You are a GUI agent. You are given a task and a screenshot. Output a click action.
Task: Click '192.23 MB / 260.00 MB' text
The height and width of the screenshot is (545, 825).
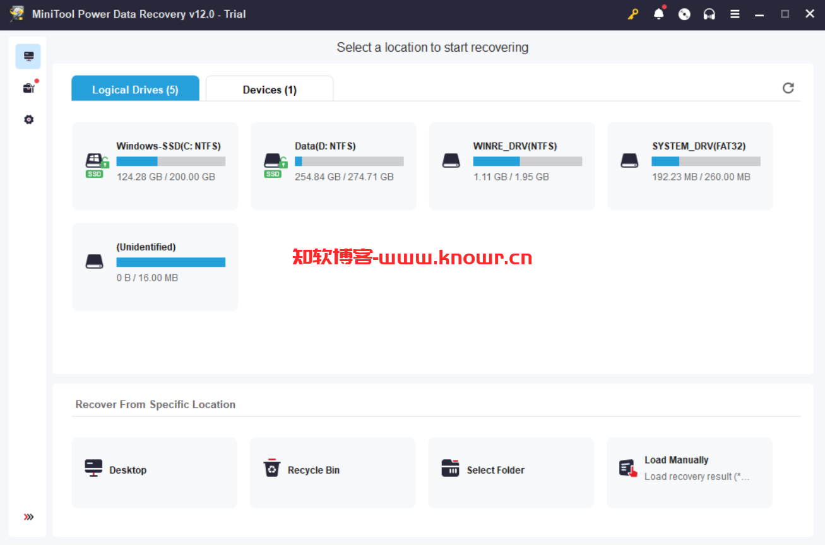701,177
